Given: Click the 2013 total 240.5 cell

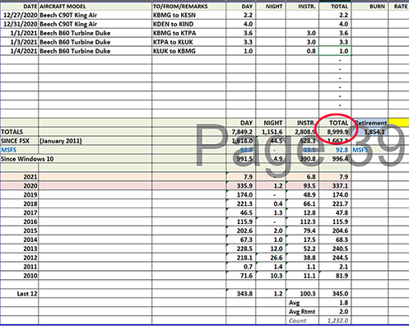Looking at the screenshot, I should 335,249.
